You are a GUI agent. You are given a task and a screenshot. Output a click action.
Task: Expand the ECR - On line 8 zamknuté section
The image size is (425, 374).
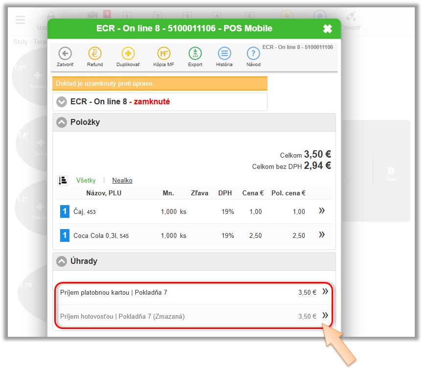click(x=61, y=102)
